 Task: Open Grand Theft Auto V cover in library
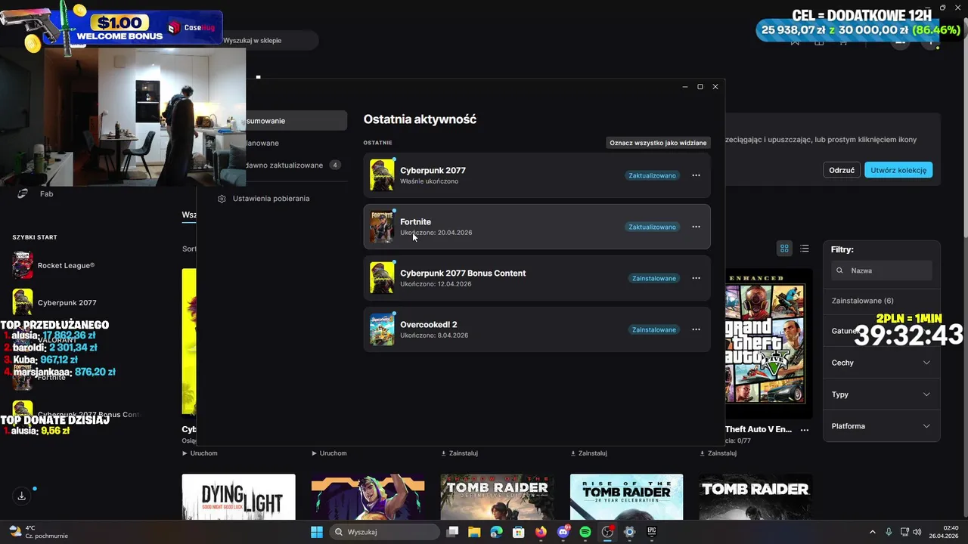pyautogui.click(x=768, y=344)
